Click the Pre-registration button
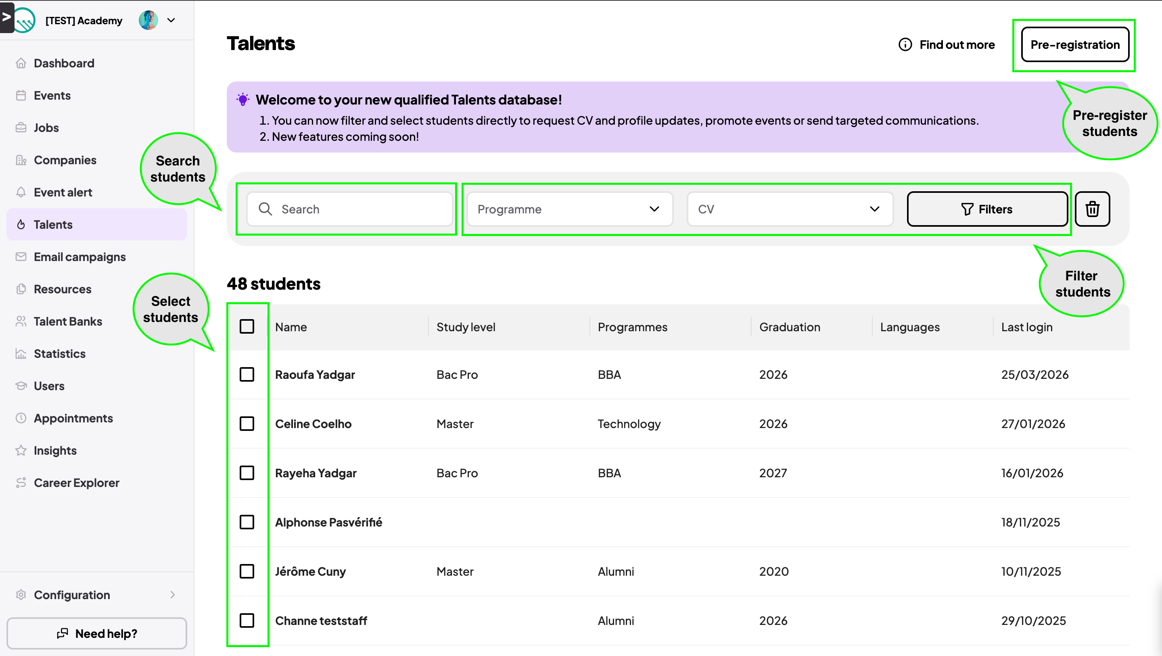Screen dimensions: 1162x656 (x=1074, y=45)
